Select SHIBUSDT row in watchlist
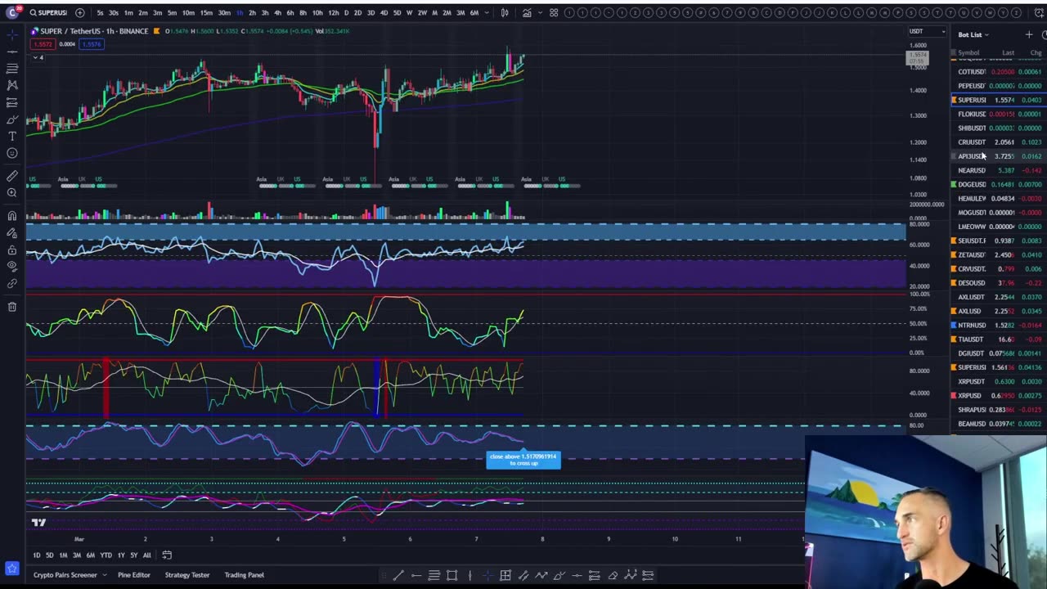Viewport: 1047px width, 589px height. point(998,128)
